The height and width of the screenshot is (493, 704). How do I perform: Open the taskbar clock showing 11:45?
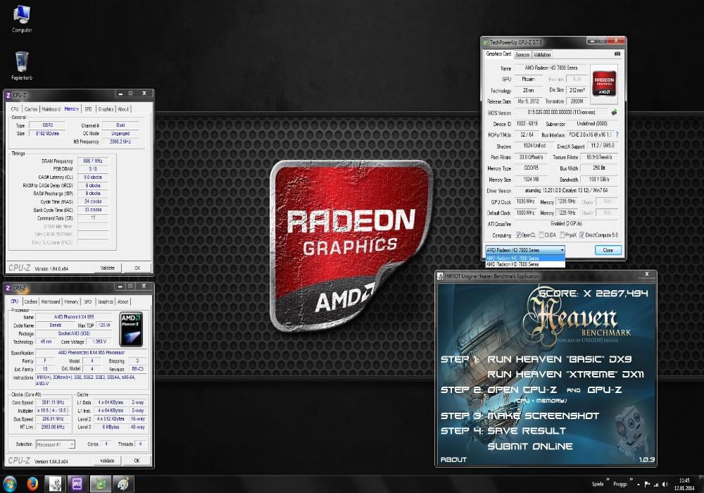pyautogui.click(x=684, y=484)
